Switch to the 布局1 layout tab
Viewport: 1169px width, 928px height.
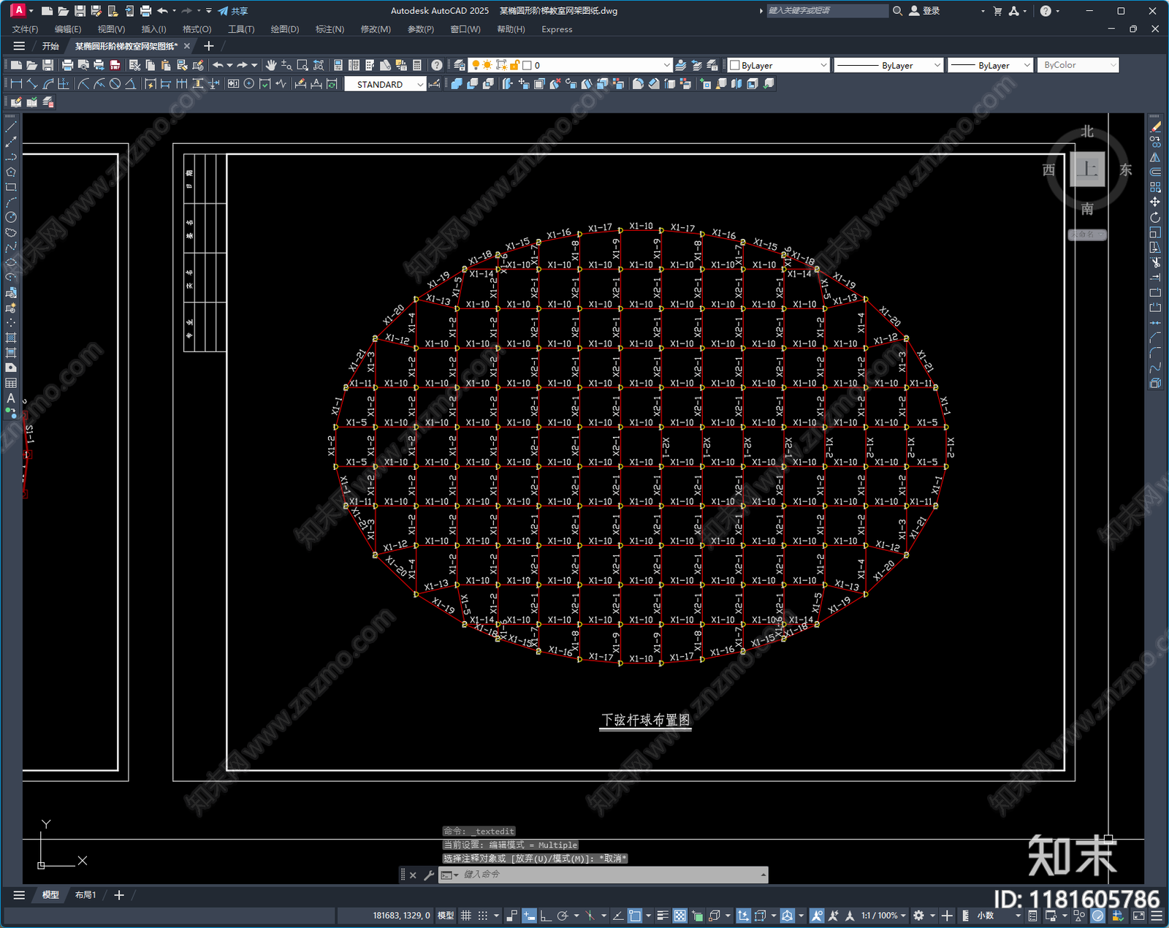point(85,895)
